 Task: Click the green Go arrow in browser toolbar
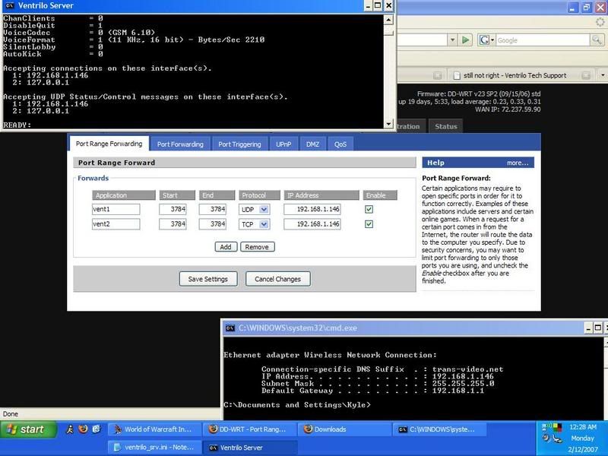point(466,40)
